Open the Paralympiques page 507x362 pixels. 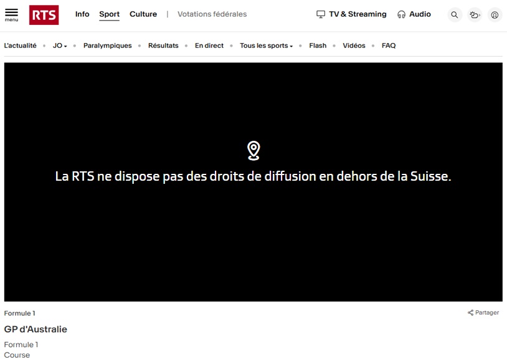pos(107,45)
